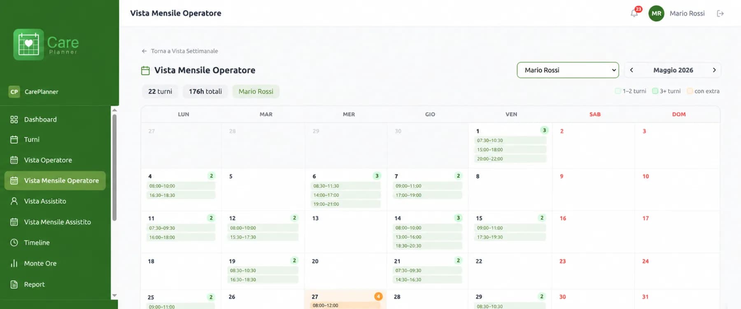Click the green Mario Rossi chip
The width and height of the screenshot is (741, 309).
(256, 91)
